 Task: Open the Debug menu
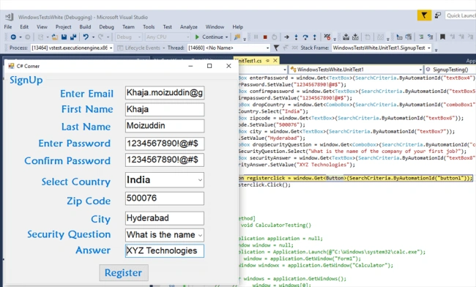106,26
